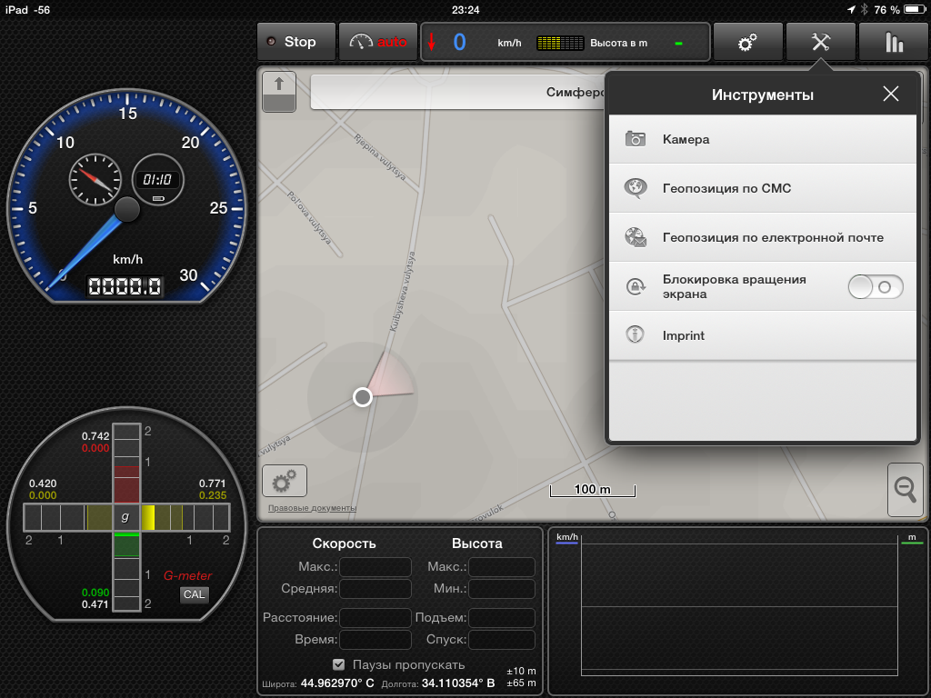Click the Подъем field

coord(502,618)
